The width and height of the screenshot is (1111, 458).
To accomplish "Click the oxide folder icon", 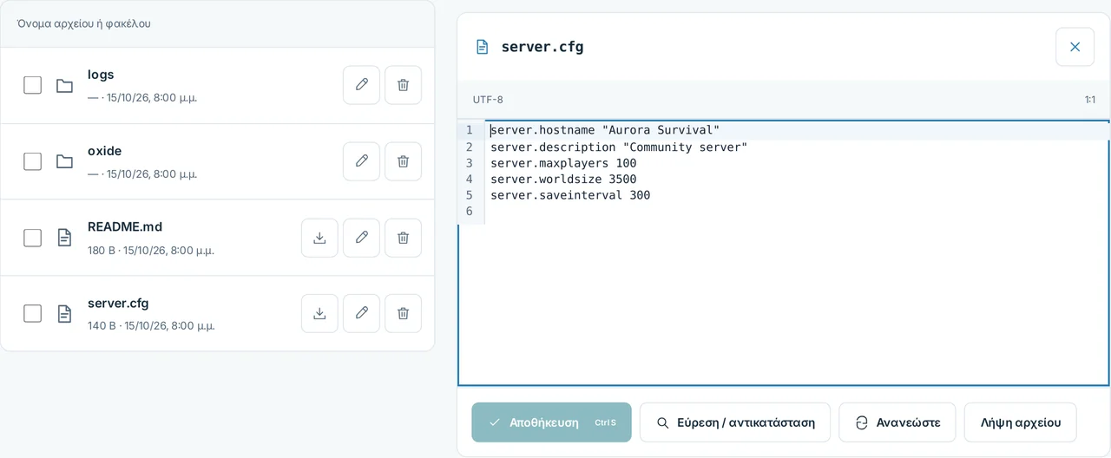I will coord(64,161).
